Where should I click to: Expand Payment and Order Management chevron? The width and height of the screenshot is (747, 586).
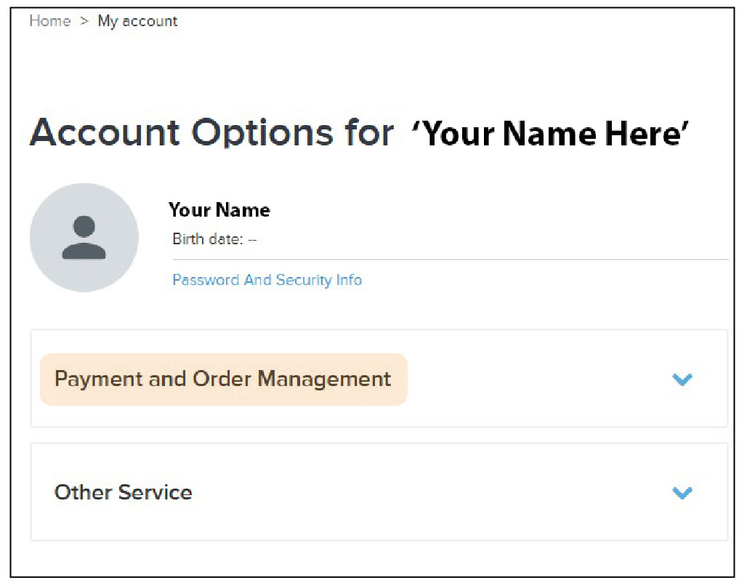[682, 379]
